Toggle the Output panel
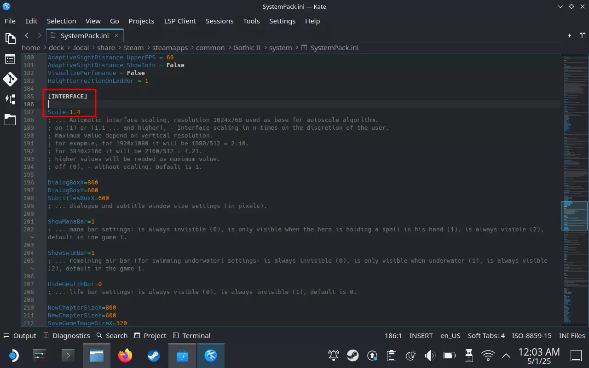Viewport: 589px width, 368px height. point(20,336)
